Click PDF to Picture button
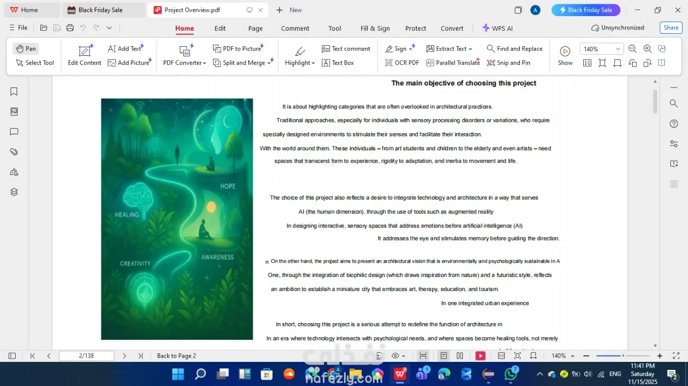The width and height of the screenshot is (688, 386). pos(237,48)
